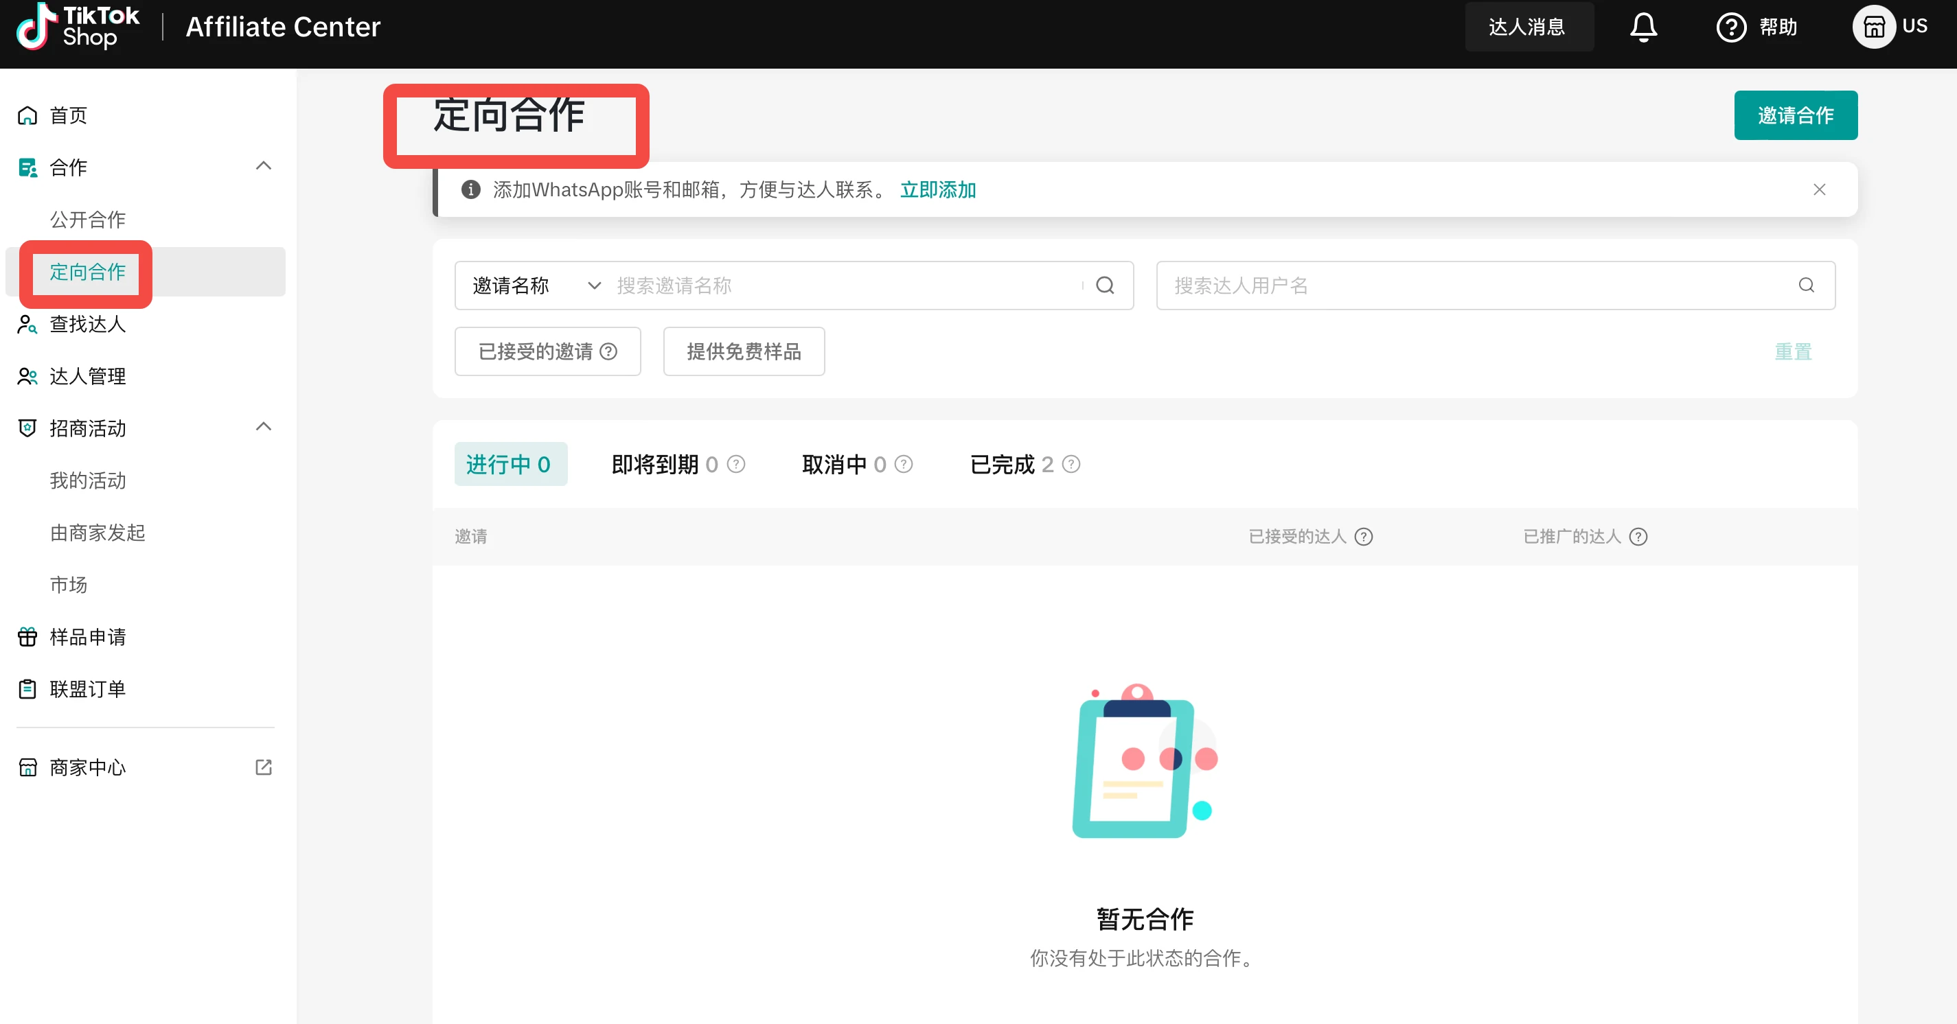The image size is (1957, 1024).
Task: Select the 首页 home icon in sidebar
Action: [27, 115]
